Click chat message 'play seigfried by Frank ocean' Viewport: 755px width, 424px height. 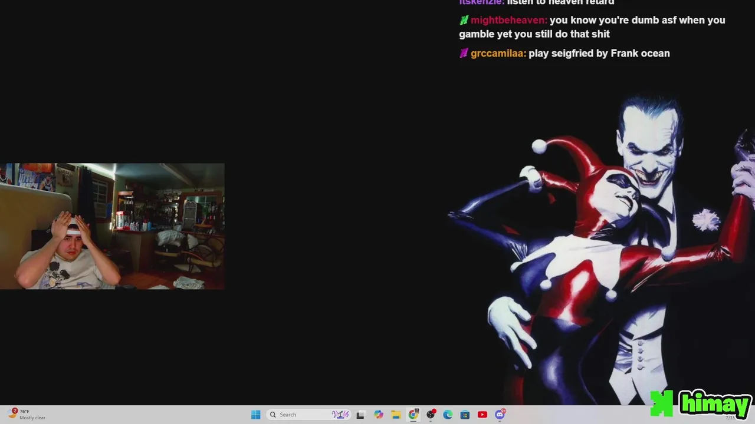pyautogui.click(x=599, y=54)
